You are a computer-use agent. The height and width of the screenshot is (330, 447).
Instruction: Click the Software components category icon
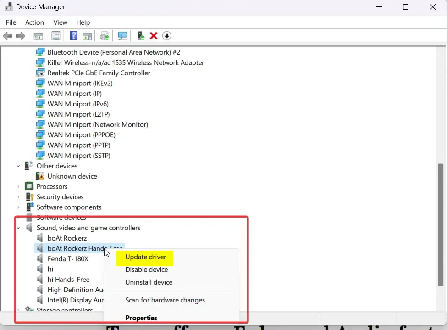coord(30,207)
